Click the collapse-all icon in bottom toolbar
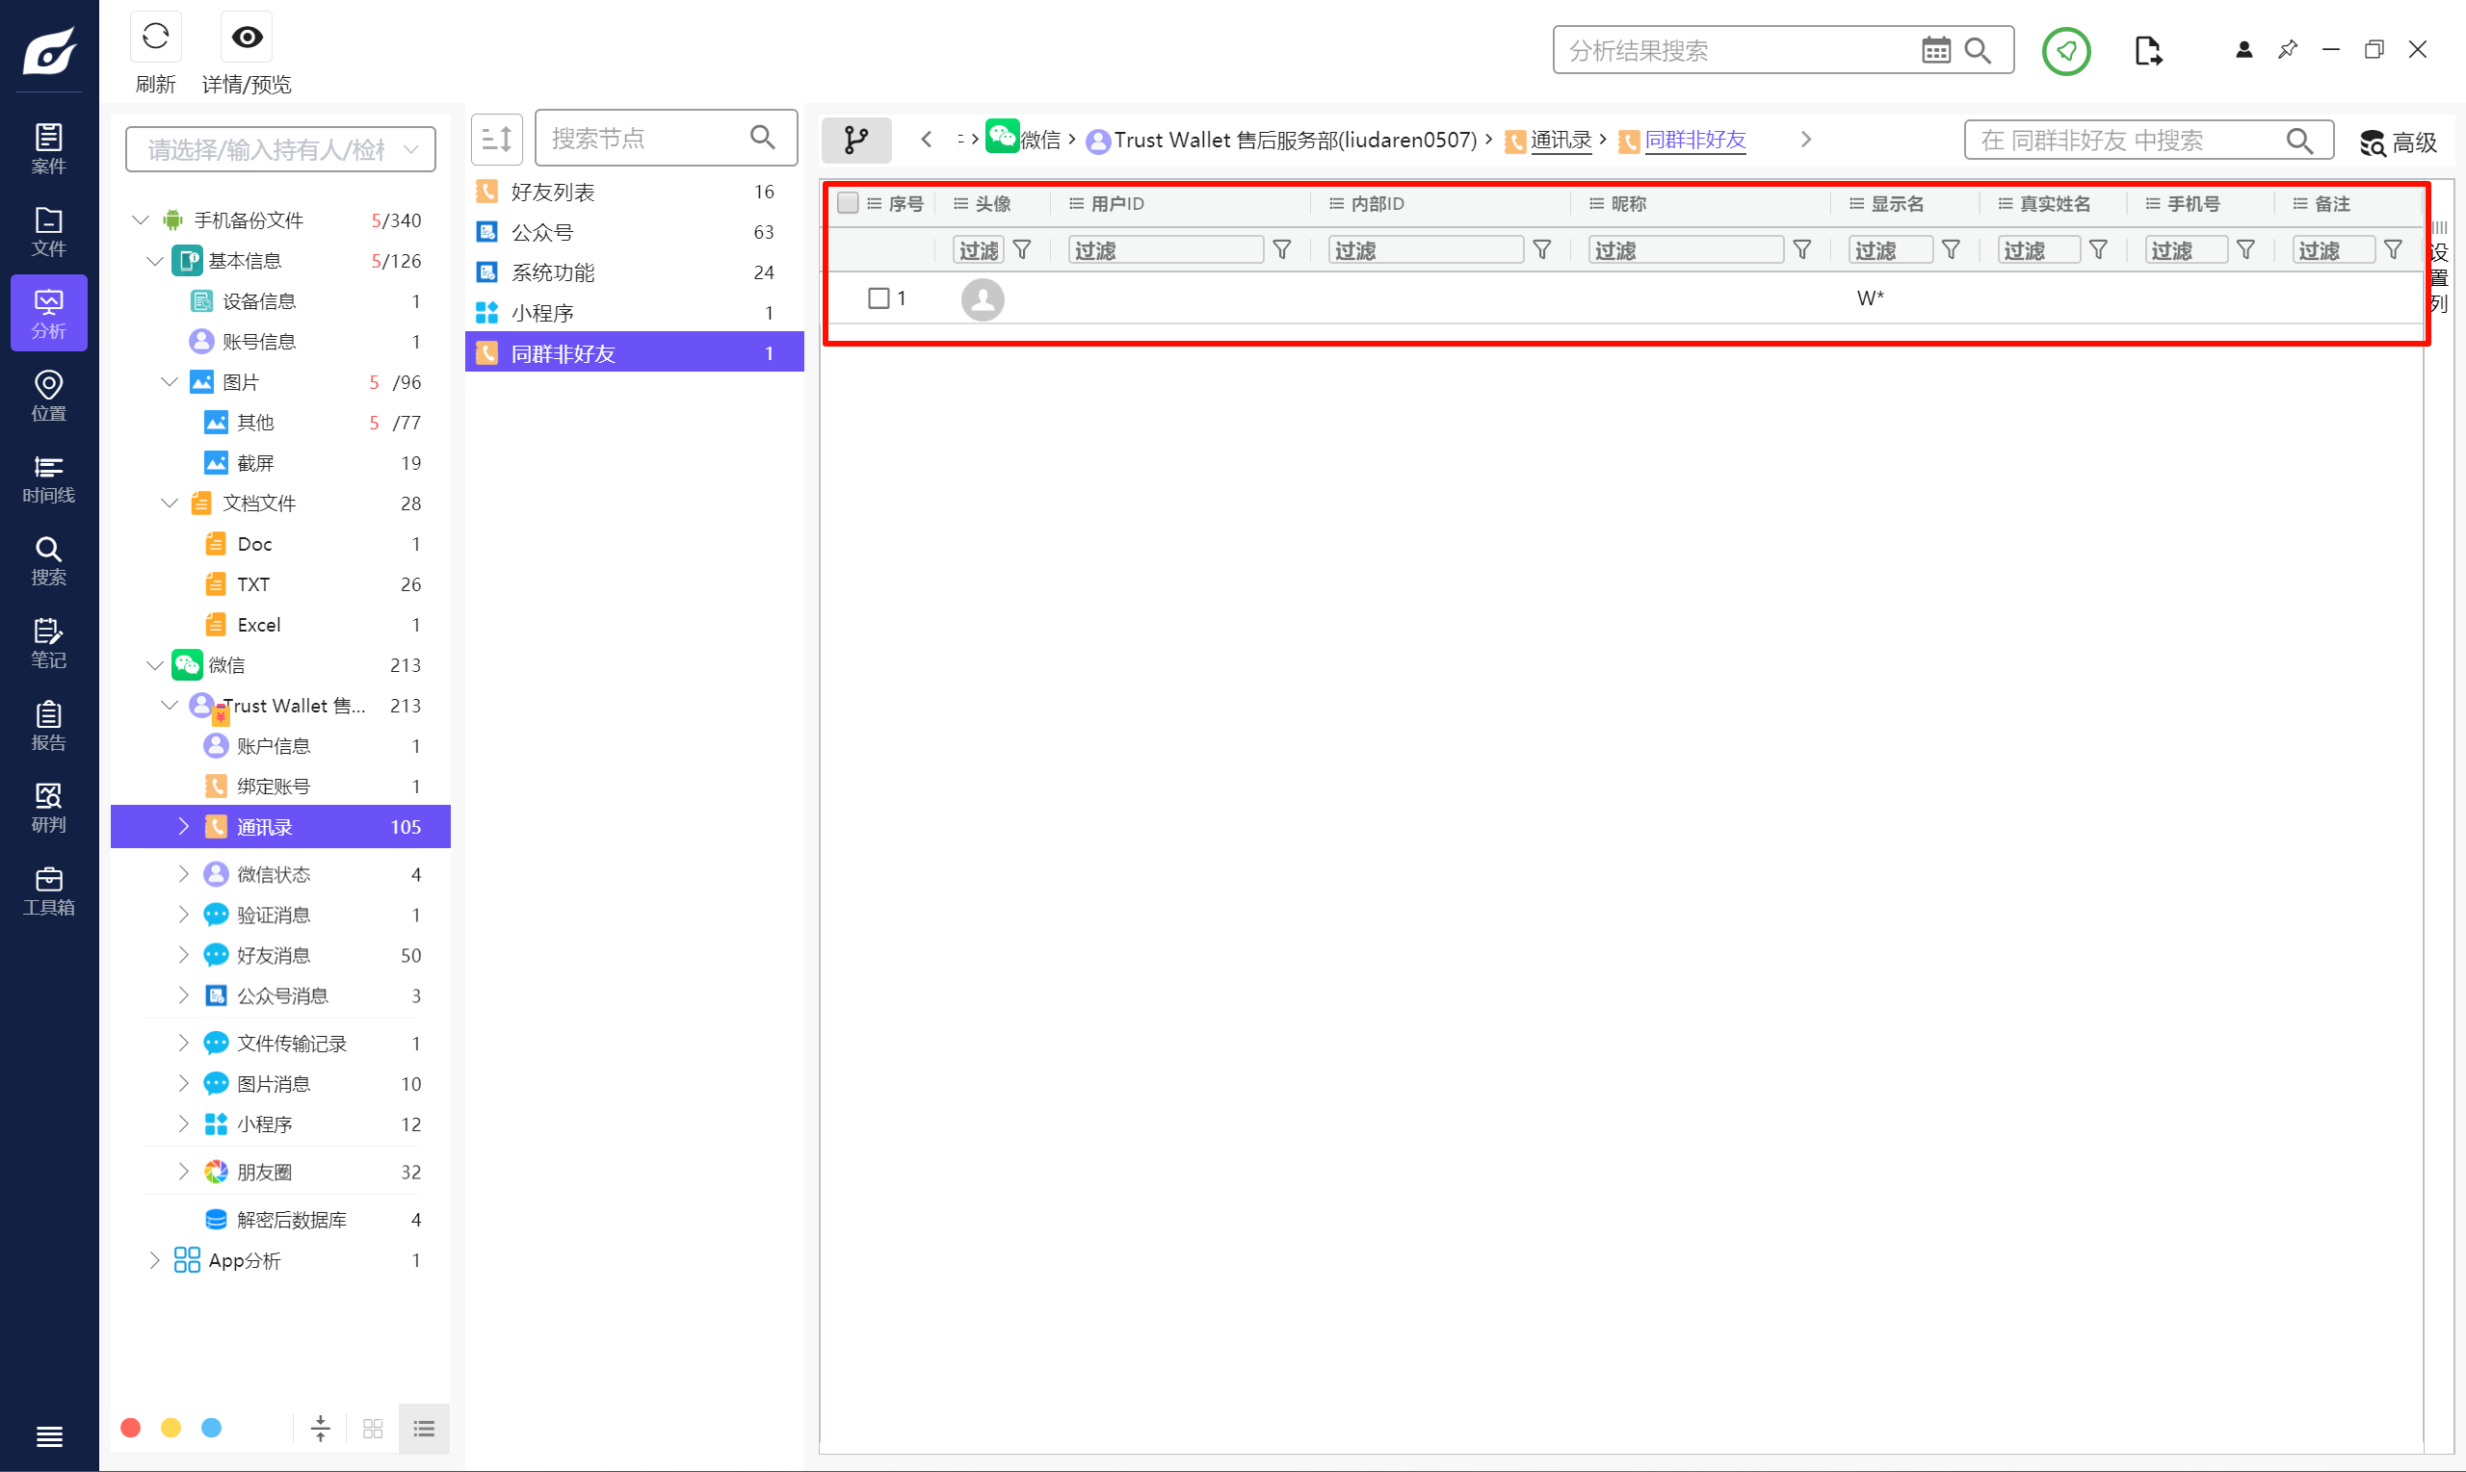Viewport: 2466px width, 1472px height. (320, 1428)
